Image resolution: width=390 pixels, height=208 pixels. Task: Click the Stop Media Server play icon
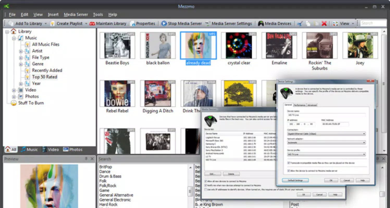coord(164,23)
